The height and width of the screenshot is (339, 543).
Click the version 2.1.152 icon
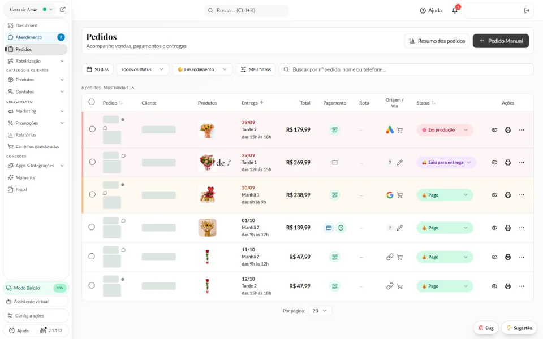pos(43,330)
